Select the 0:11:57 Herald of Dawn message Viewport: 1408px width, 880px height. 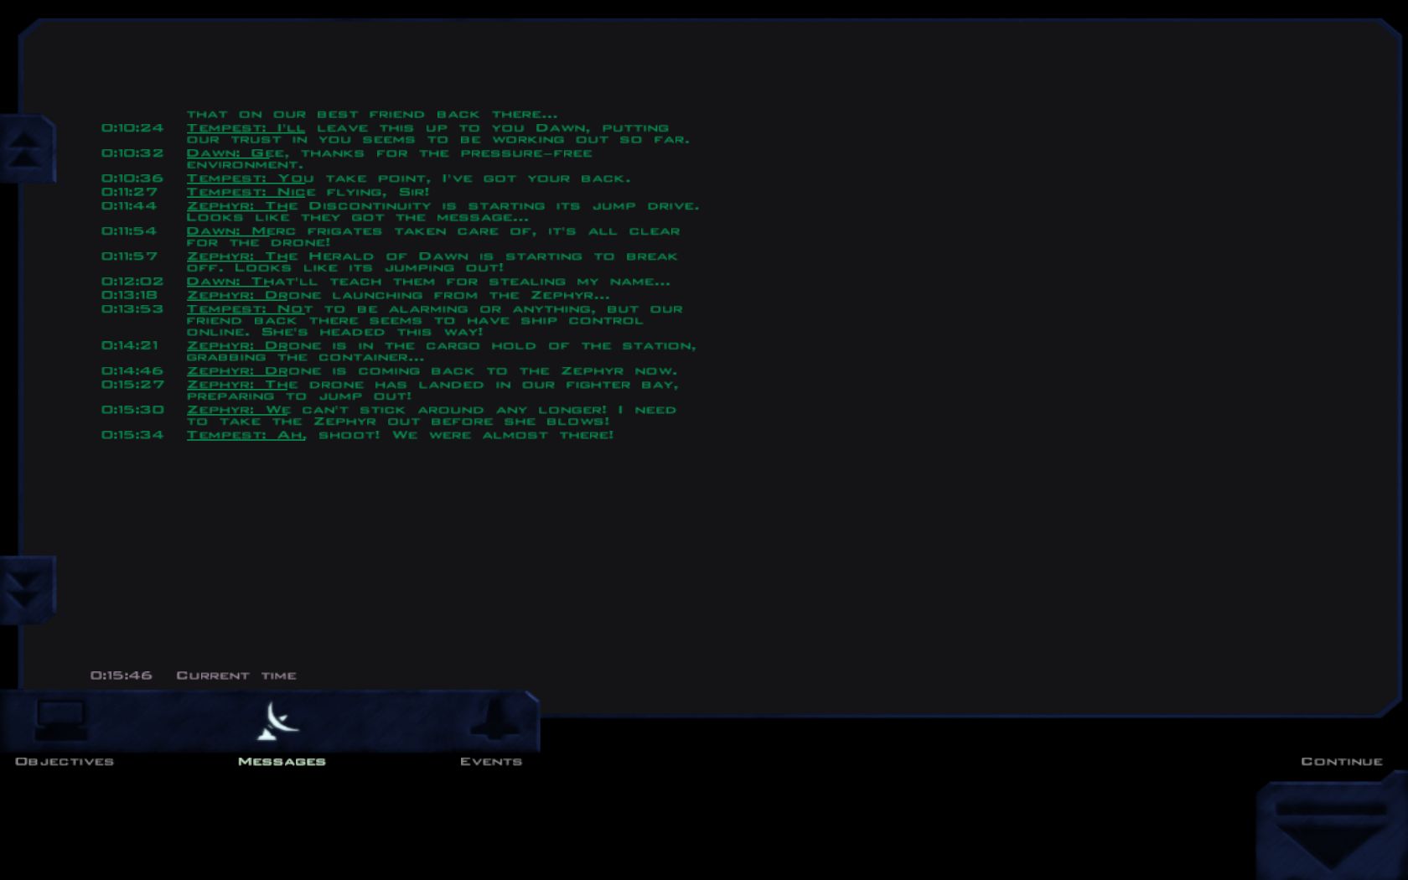coord(390,261)
